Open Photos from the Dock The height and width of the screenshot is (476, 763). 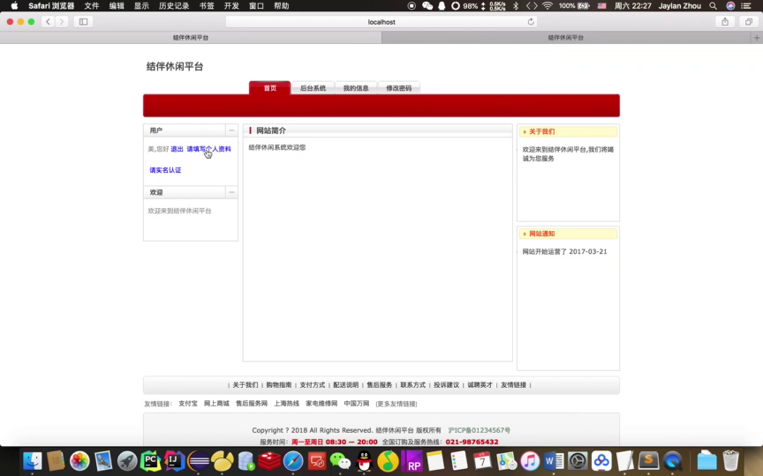[x=79, y=461]
